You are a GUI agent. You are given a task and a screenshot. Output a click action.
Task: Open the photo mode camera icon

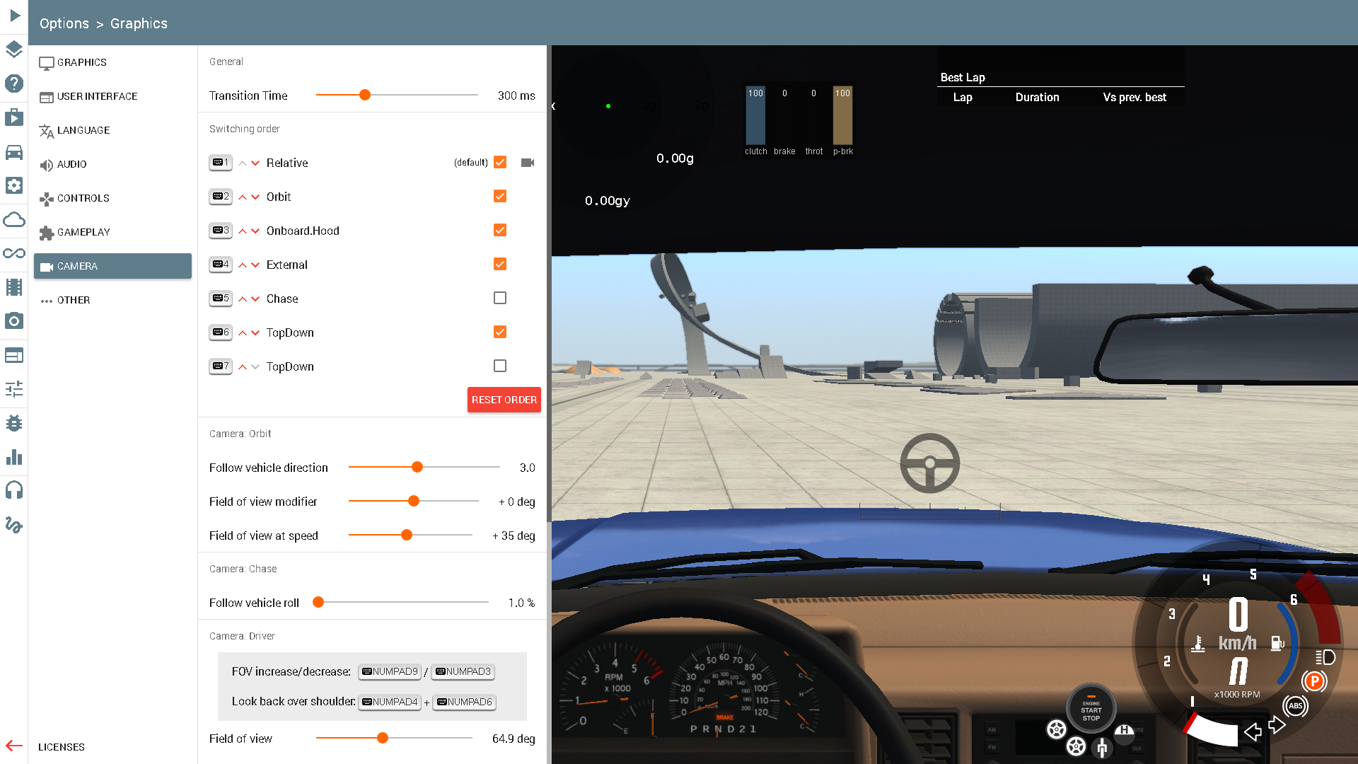(x=14, y=321)
